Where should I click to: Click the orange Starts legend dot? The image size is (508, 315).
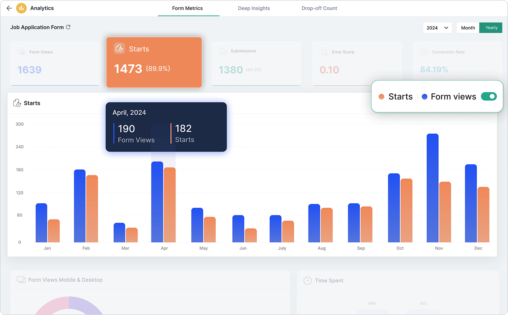(381, 96)
